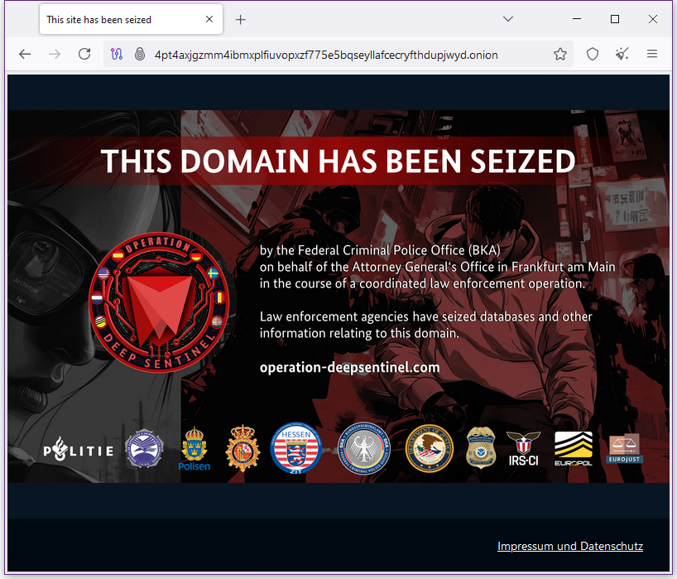Close the 'This site has been seized' tab

pyautogui.click(x=209, y=19)
